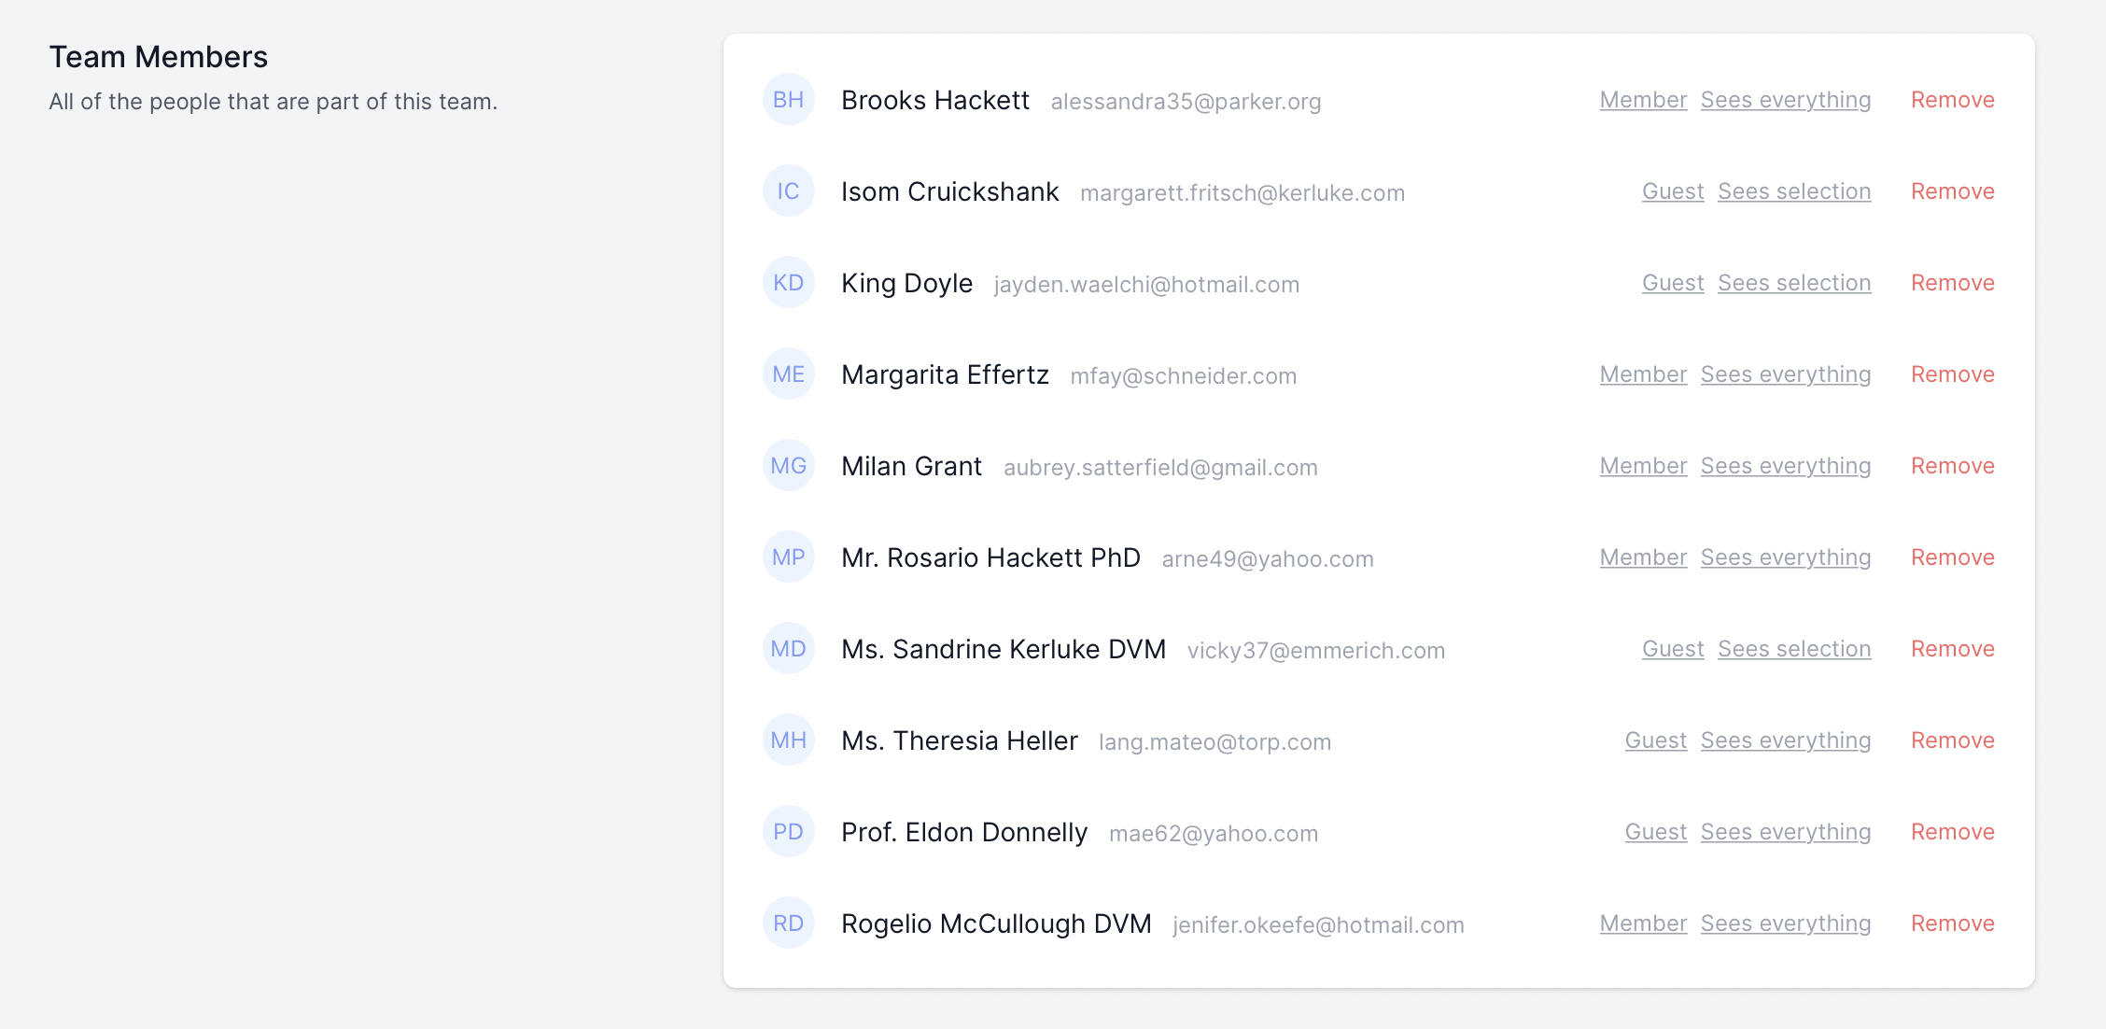Select email arne49@yahoo.com

point(1268,559)
